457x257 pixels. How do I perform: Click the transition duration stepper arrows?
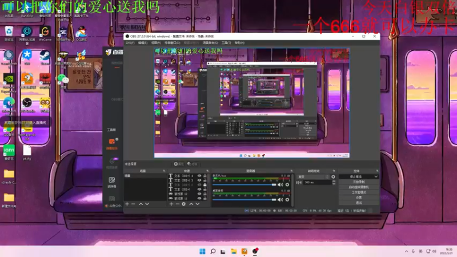pos(334,182)
